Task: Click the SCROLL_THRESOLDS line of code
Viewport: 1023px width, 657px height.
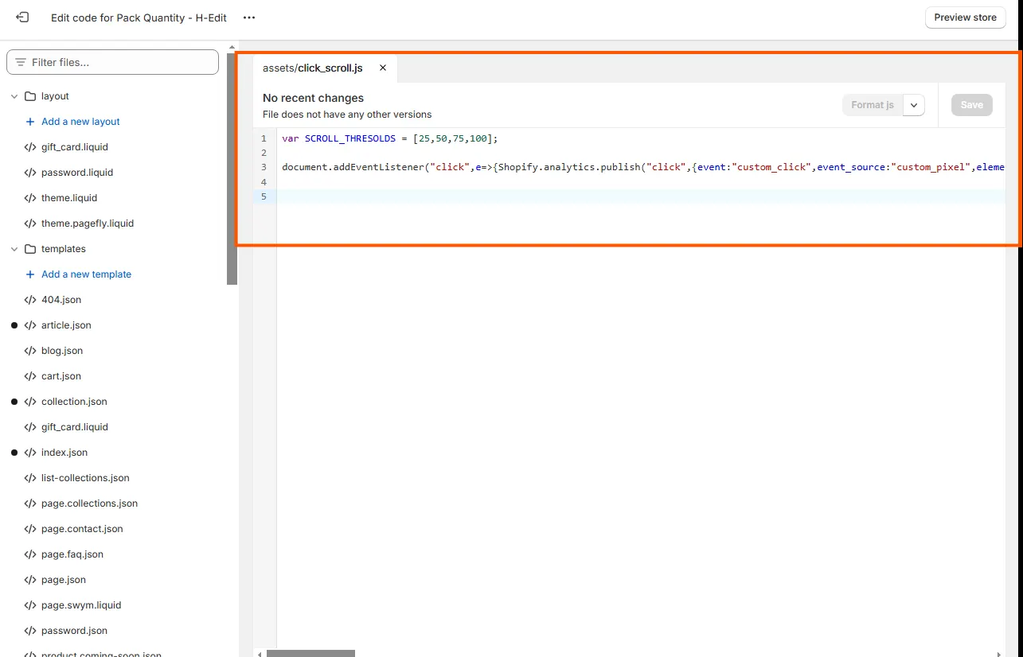Action: tap(389, 138)
